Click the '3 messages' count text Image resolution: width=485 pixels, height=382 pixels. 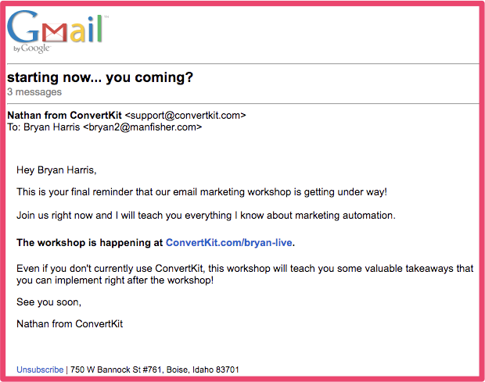pos(34,92)
